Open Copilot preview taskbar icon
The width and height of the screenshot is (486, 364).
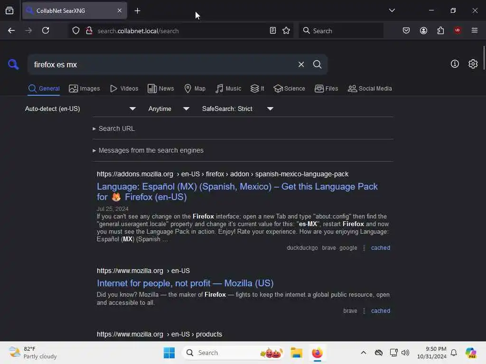tap(471, 353)
